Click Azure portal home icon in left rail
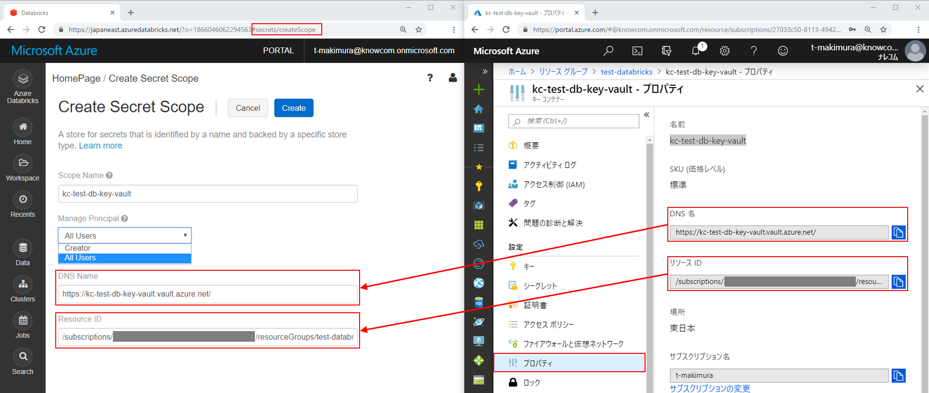The height and width of the screenshot is (393, 929). coord(479,109)
